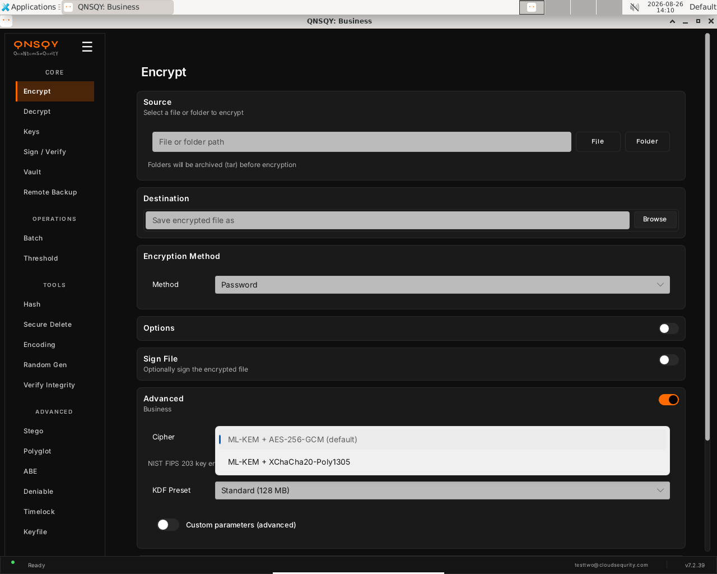Open Random Gen tool

click(55, 365)
